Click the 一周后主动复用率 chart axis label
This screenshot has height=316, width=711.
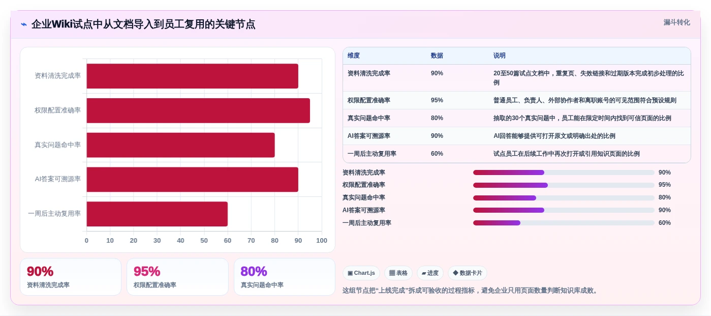coord(54,214)
